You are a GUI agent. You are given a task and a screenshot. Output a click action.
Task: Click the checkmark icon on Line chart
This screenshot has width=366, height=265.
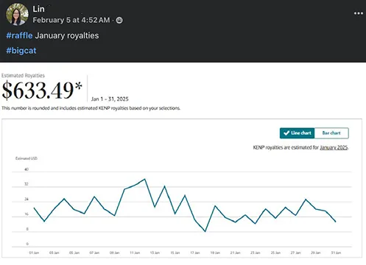(x=286, y=133)
